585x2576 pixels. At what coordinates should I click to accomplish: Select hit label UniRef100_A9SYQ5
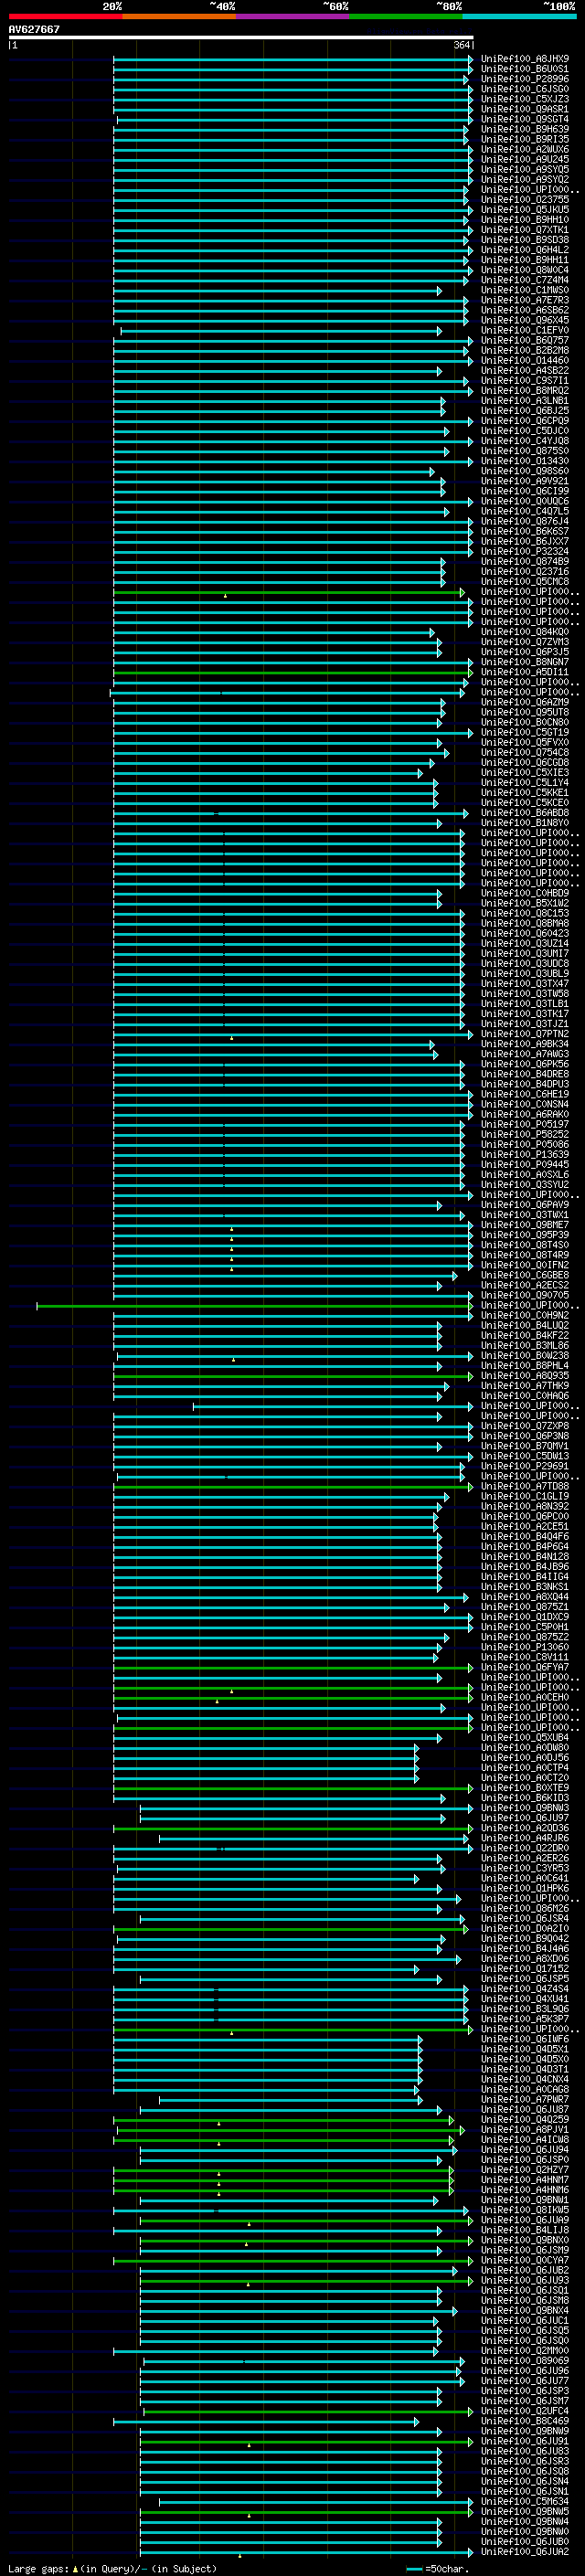(x=525, y=169)
